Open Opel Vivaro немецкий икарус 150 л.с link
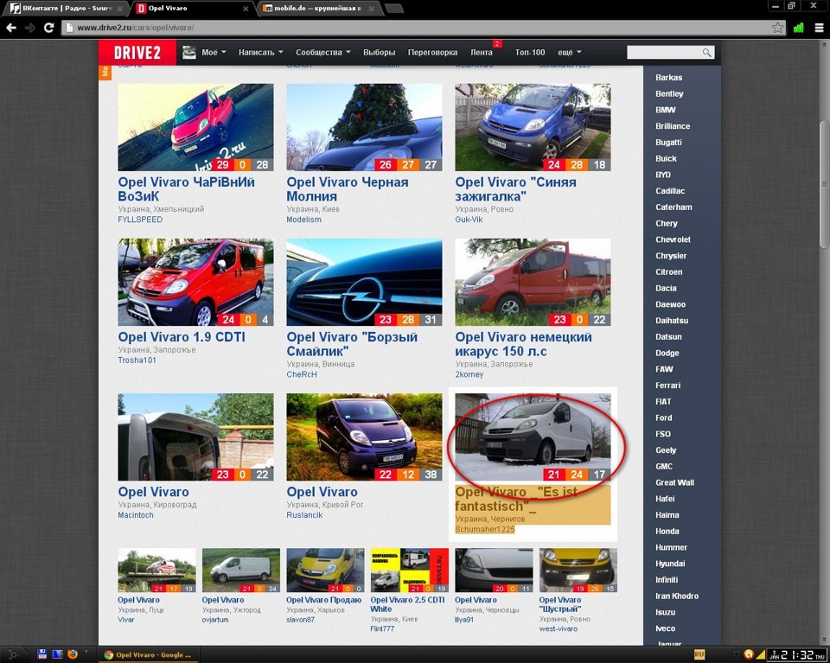 tap(524, 344)
